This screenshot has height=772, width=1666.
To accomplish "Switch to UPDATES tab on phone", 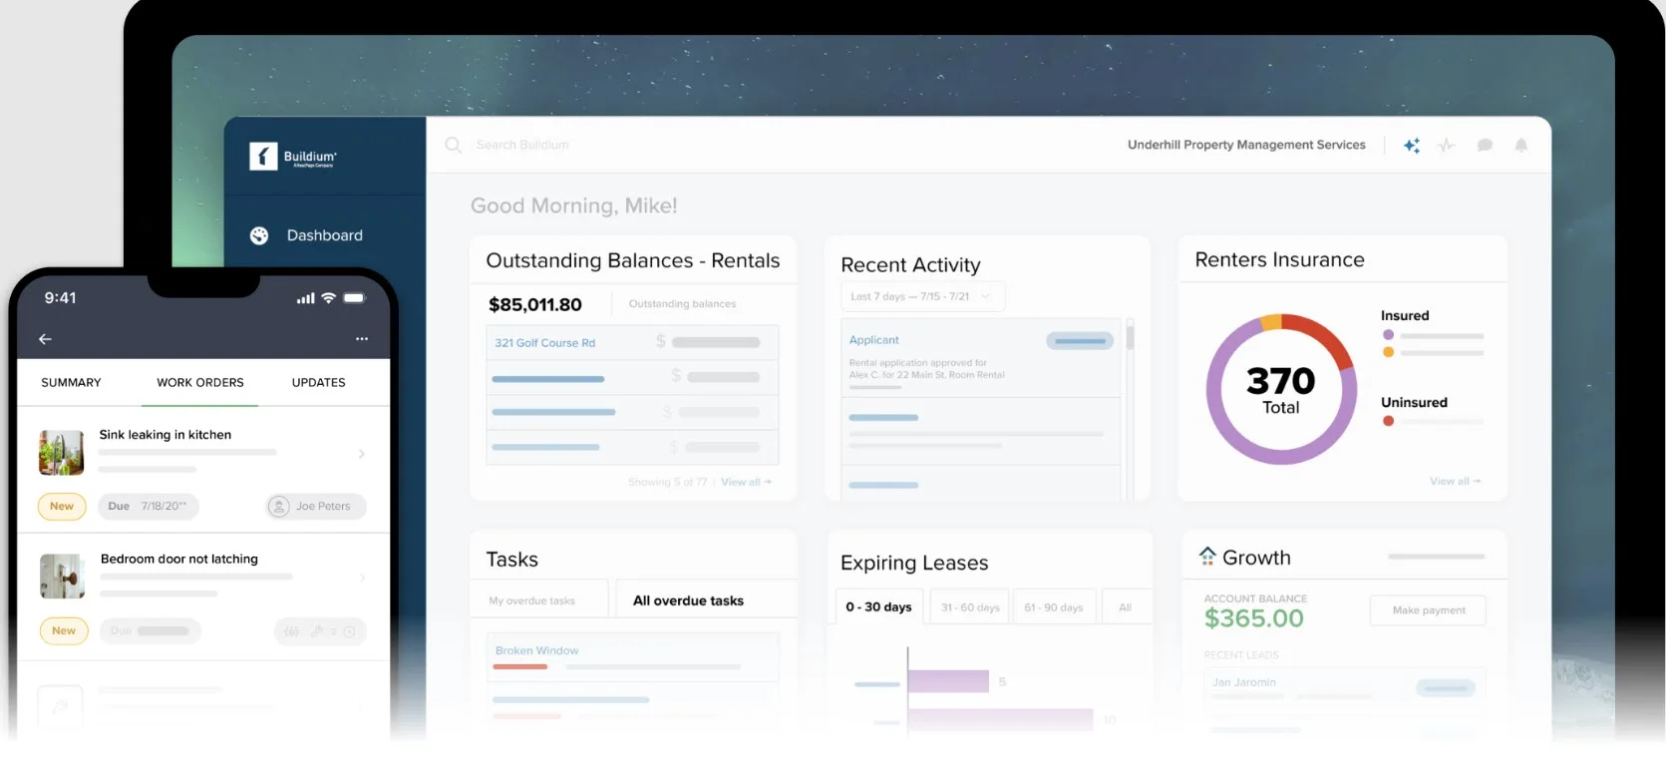I will point(319,382).
